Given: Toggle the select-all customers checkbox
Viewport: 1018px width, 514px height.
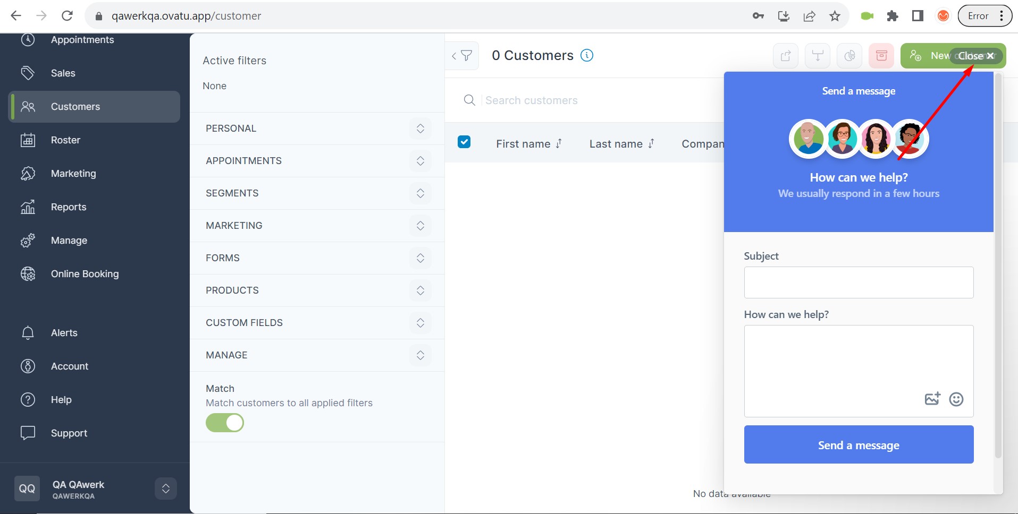Looking at the screenshot, I should pos(464,142).
